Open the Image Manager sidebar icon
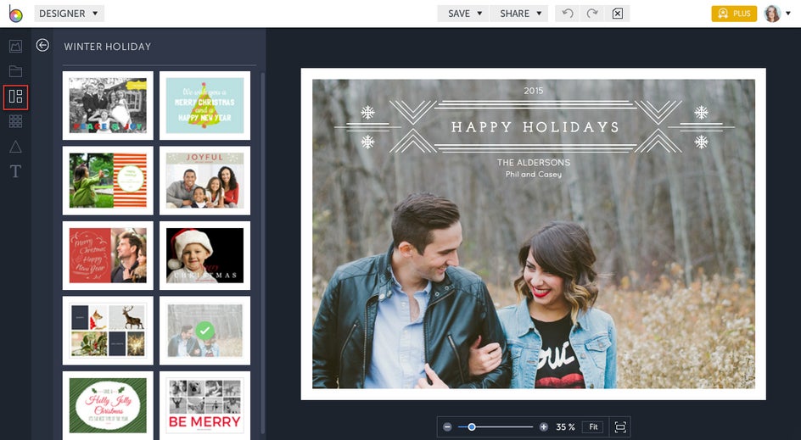801x440 pixels. click(15, 47)
